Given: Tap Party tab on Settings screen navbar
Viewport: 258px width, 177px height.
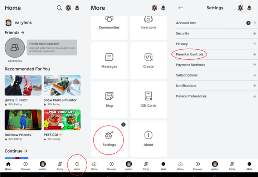Looking at the screenshot, I should pyautogui.click(x=232, y=166).
